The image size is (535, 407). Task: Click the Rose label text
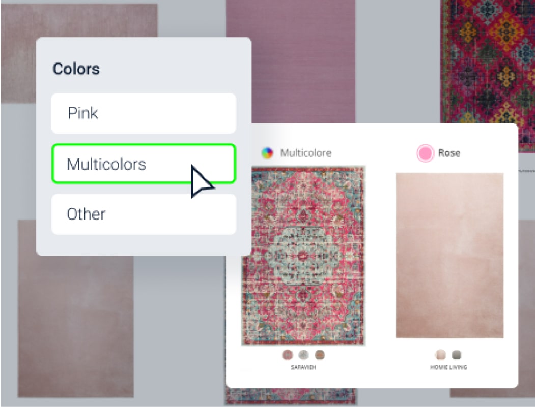click(x=449, y=153)
